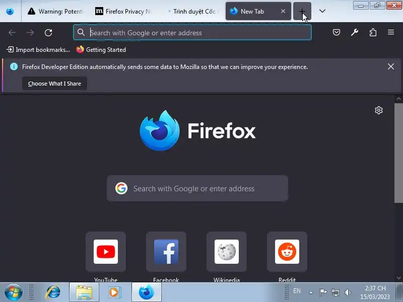Minimize the Firefox window
This screenshot has height=302, width=403.
coord(361,6)
